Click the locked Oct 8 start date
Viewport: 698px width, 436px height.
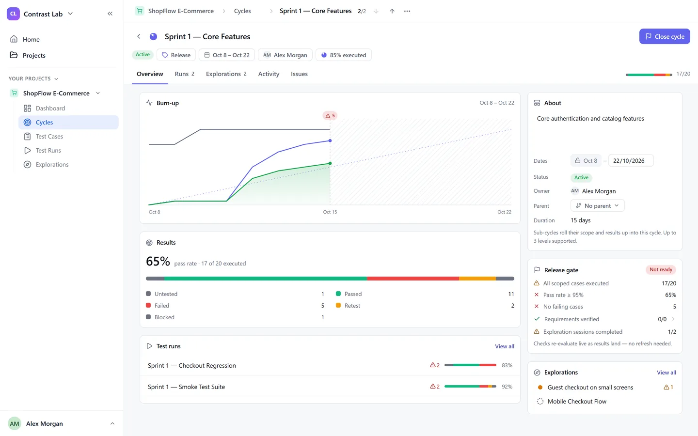586,161
